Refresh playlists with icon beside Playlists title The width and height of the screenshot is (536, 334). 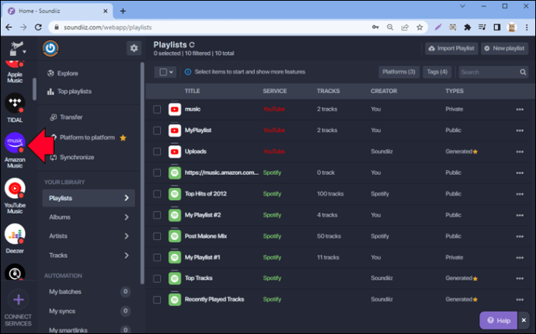(x=192, y=45)
